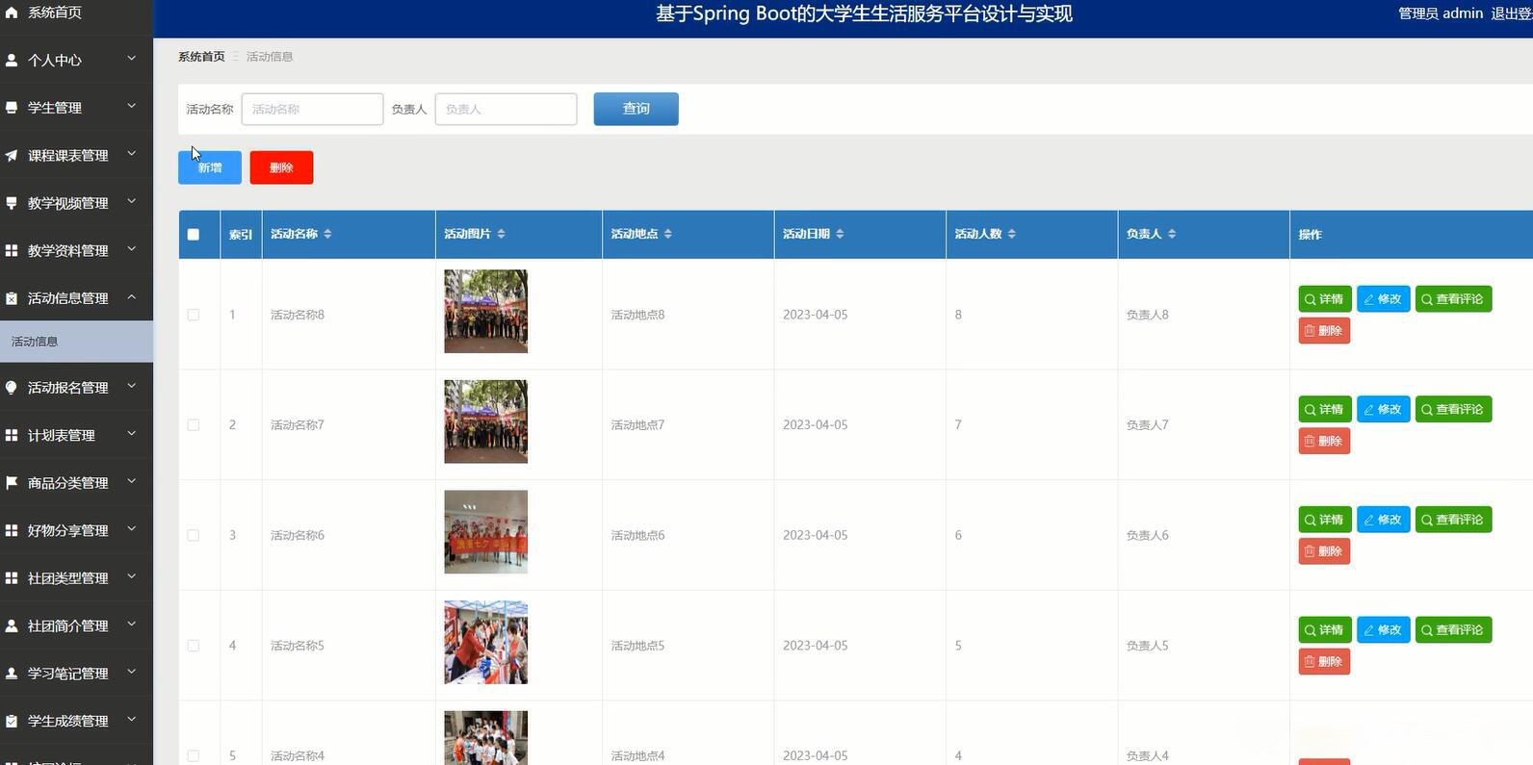The height and width of the screenshot is (765, 1533).
Task: View 详情 for 活动名称8 row
Action: pos(1325,299)
